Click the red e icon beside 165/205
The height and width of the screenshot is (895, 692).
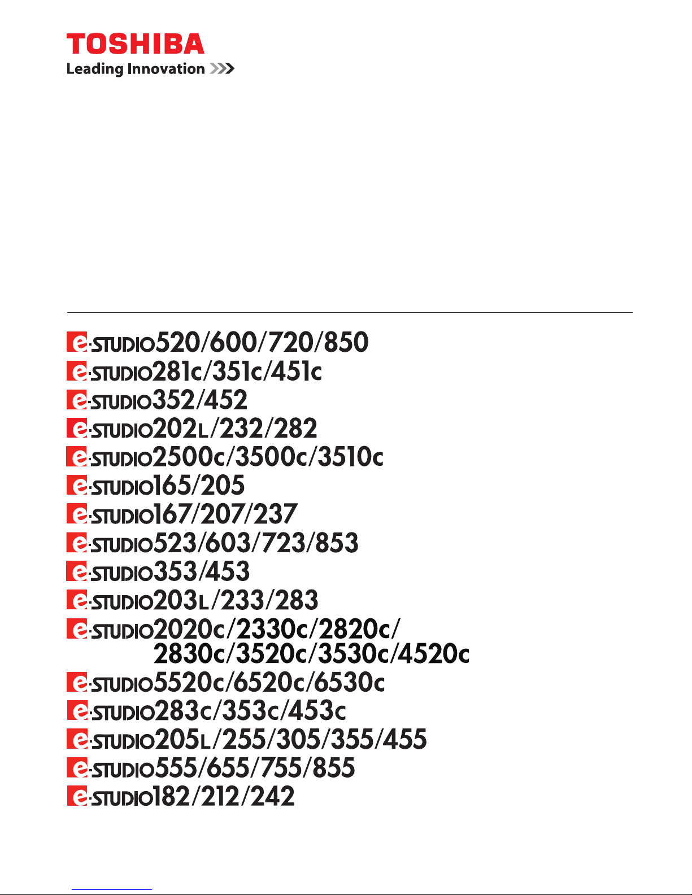(x=76, y=485)
